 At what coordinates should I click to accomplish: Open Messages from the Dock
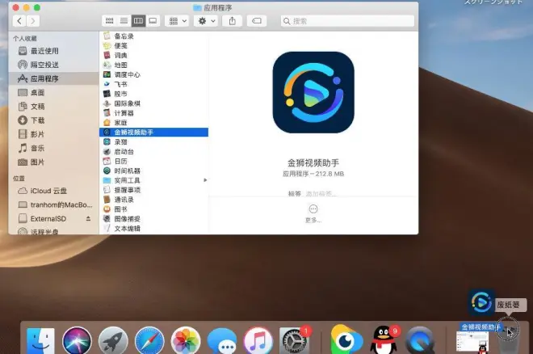[x=222, y=341]
